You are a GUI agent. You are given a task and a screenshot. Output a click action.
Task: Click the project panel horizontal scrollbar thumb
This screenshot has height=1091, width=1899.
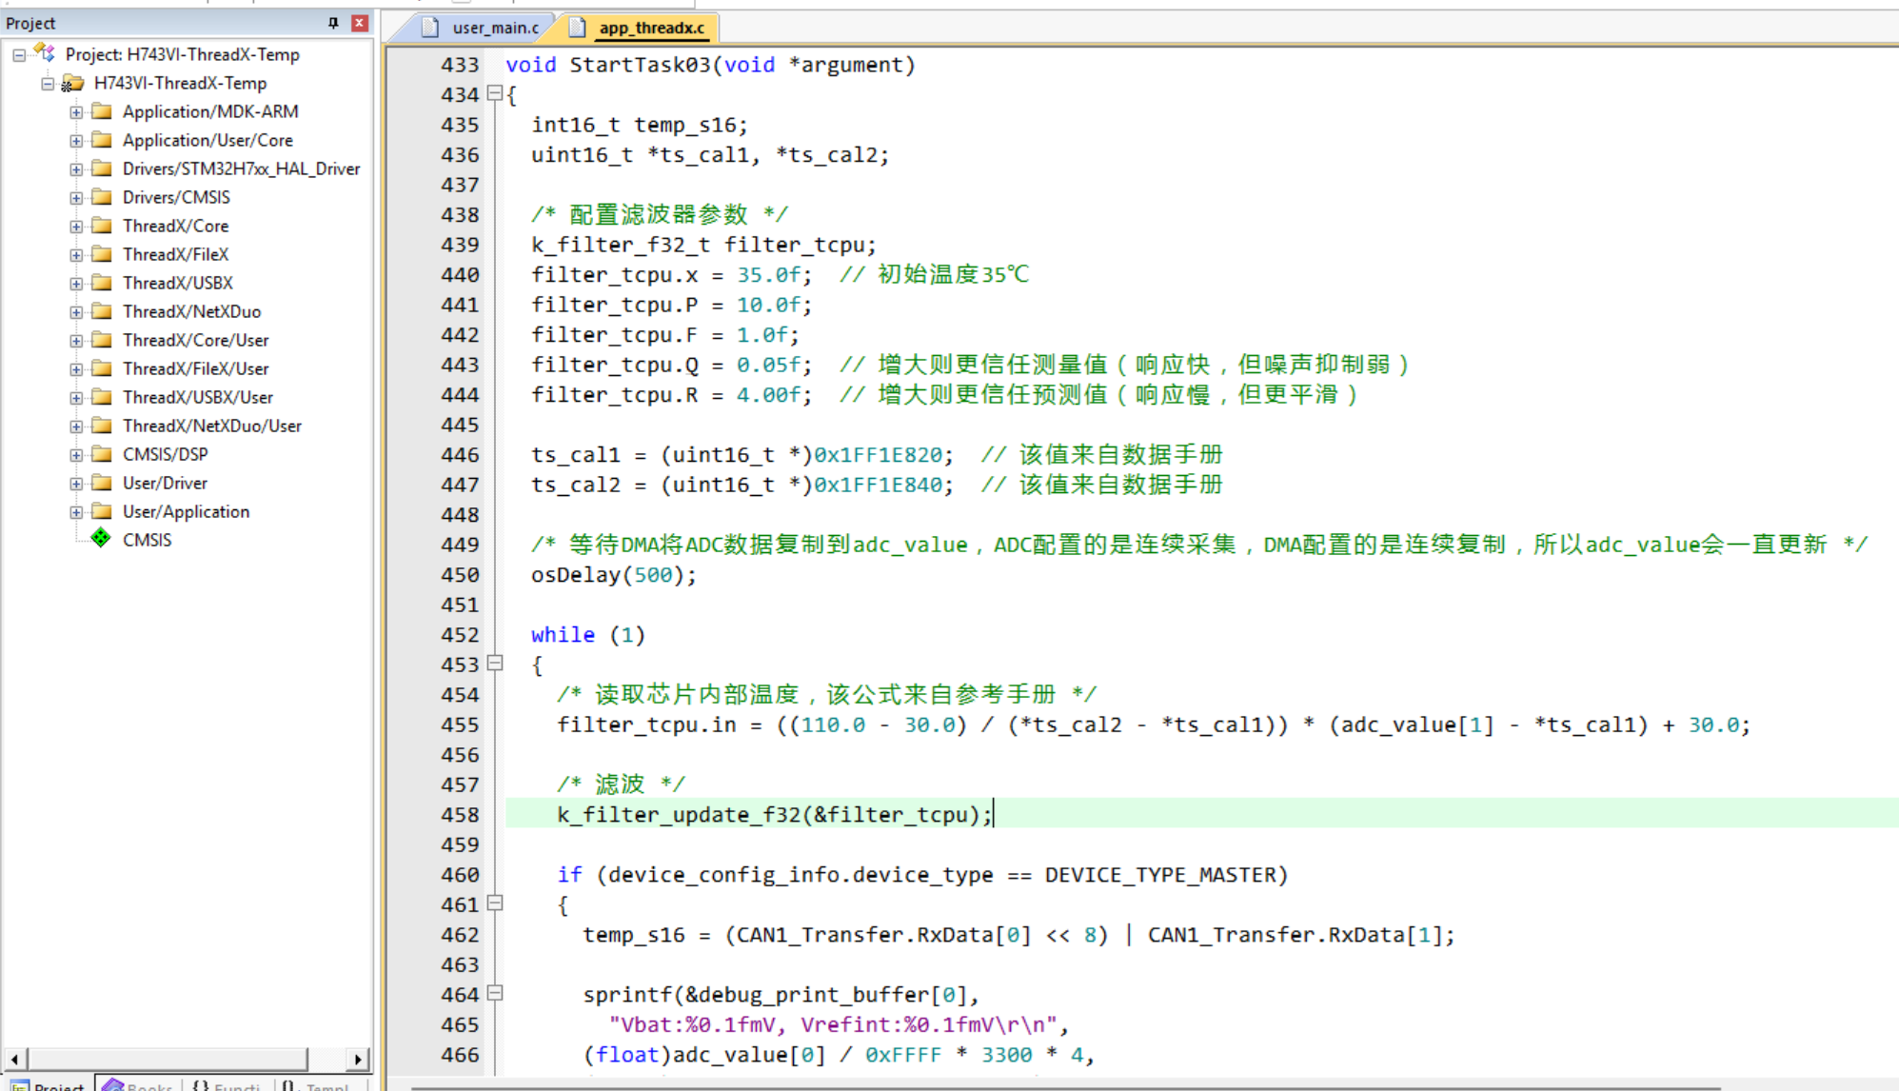click(x=167, y=1059)
